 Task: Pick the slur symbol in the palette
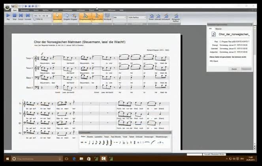pyautogui.click(x=153, y=142)
